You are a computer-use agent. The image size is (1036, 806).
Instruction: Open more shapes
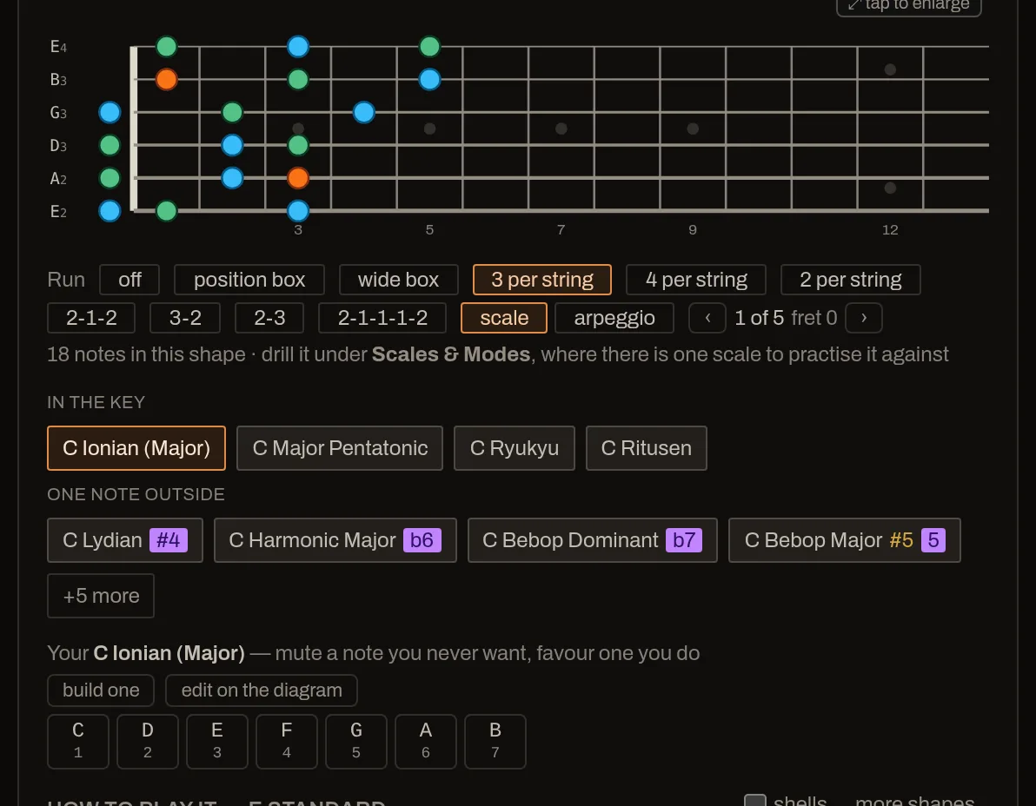coord(914,801)
